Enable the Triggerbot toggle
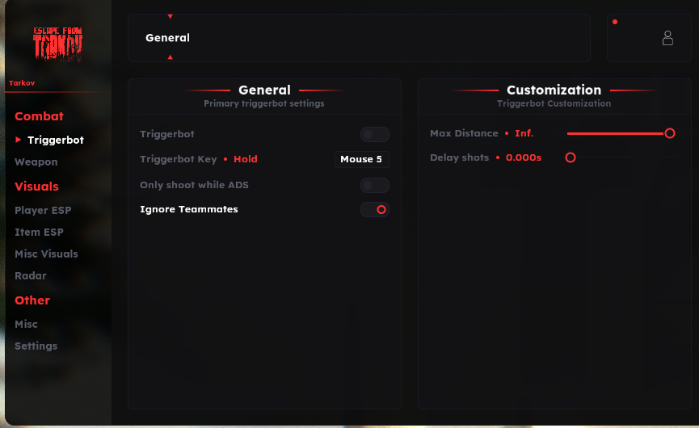Viewport: 699px width, 428px height. tap(374, 134)
